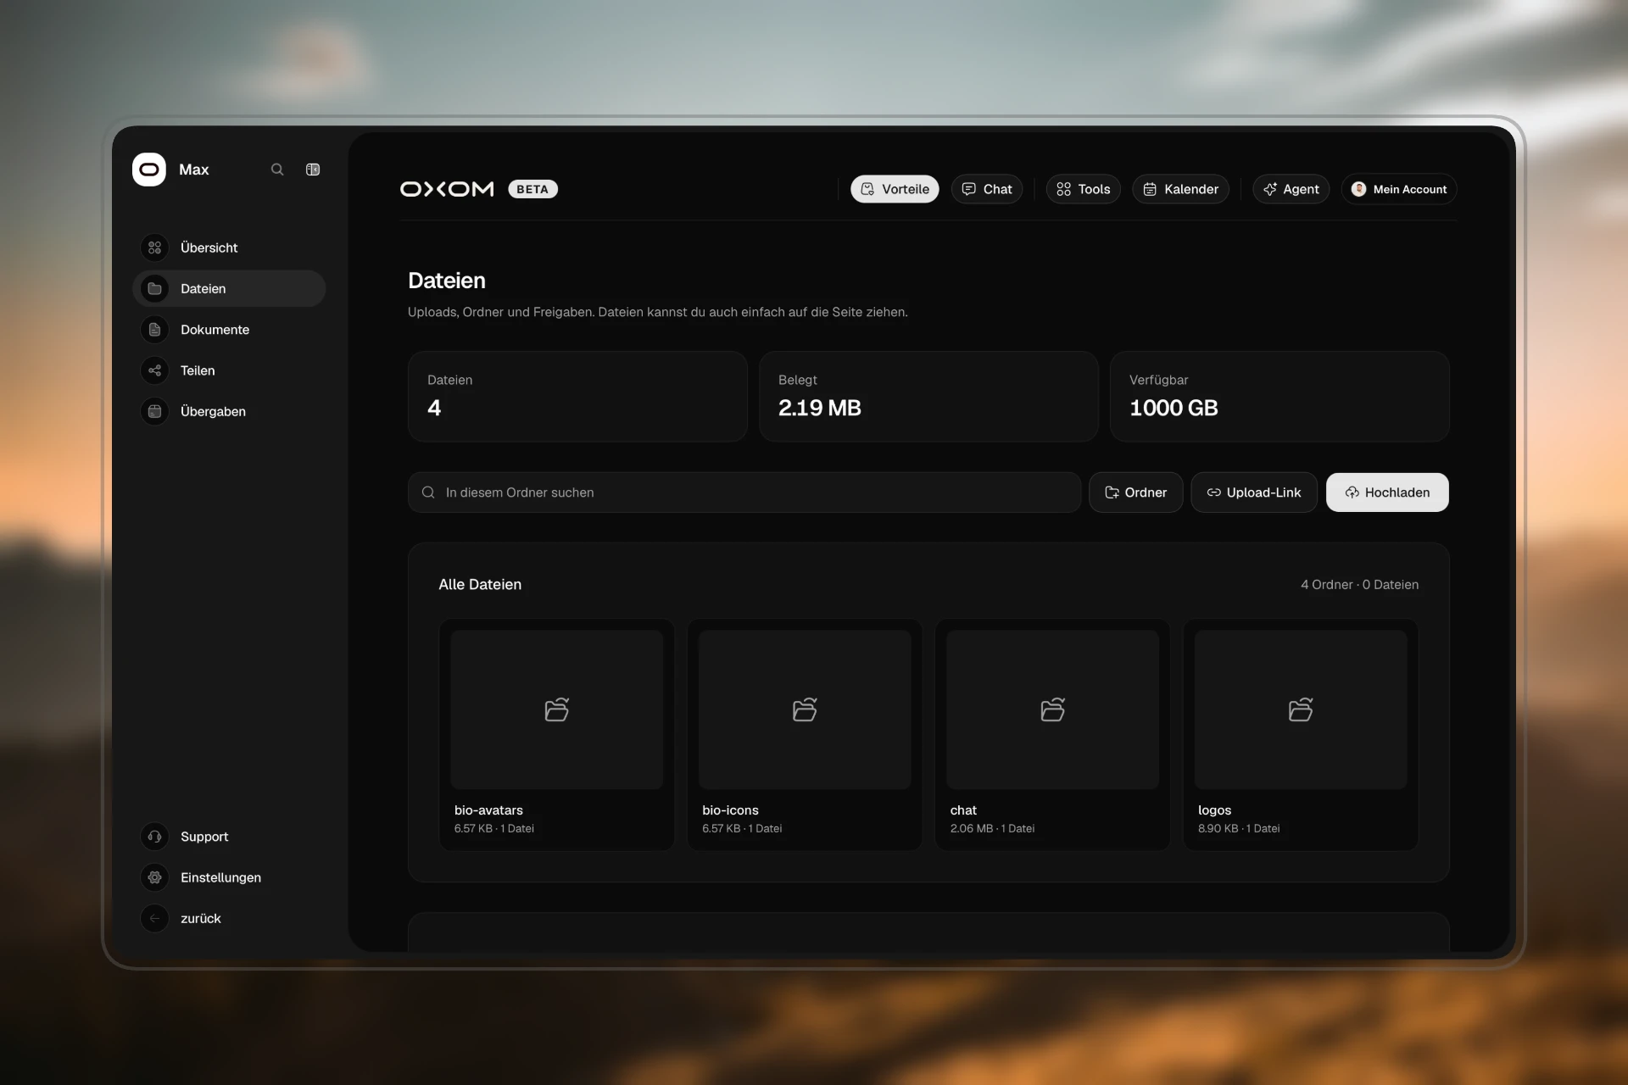Open the logos folder name
The height and width of the screenshot is (1085, 1628).
(x=1214, y=810)
